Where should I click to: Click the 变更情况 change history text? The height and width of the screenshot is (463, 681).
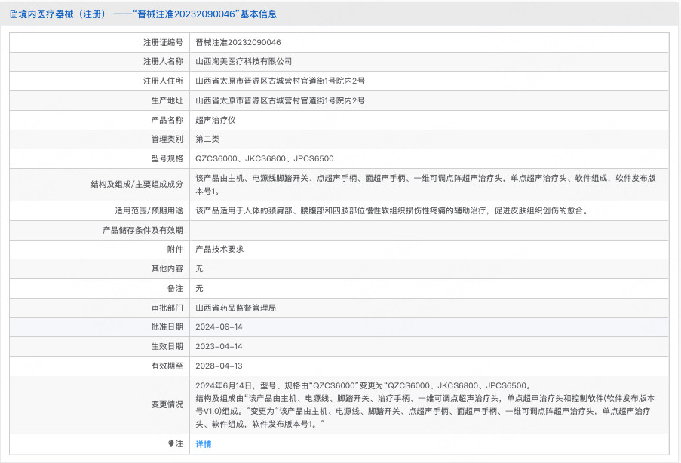point(425,405)
